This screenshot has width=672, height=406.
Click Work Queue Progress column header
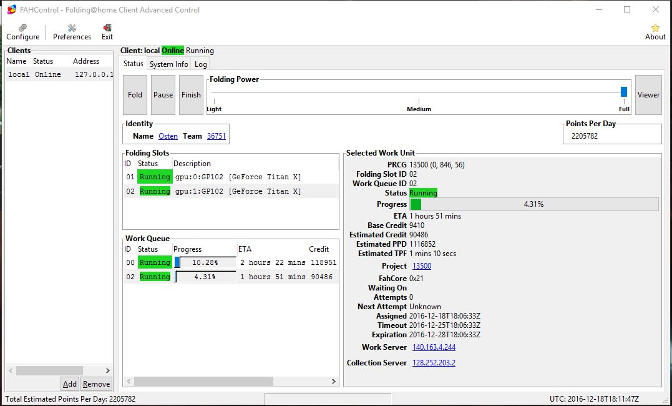point(204,249)
